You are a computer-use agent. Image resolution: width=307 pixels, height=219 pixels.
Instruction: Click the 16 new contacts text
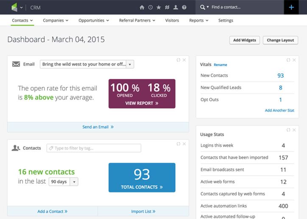(x=46, y=172)
